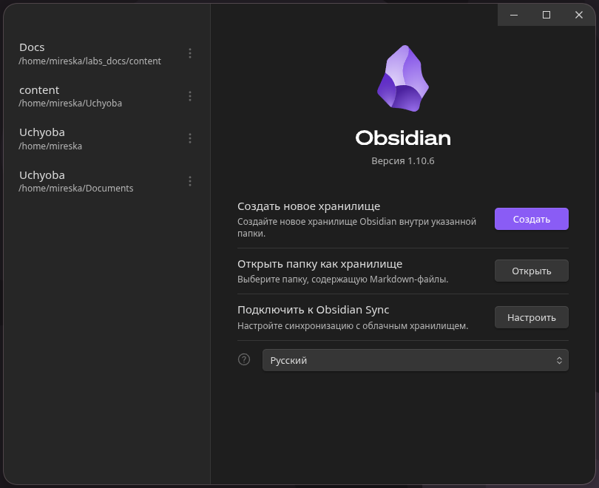Click the Версия 1.10.6 version text
The width and height of the screenshot is (599, 488).
(402, 160)
